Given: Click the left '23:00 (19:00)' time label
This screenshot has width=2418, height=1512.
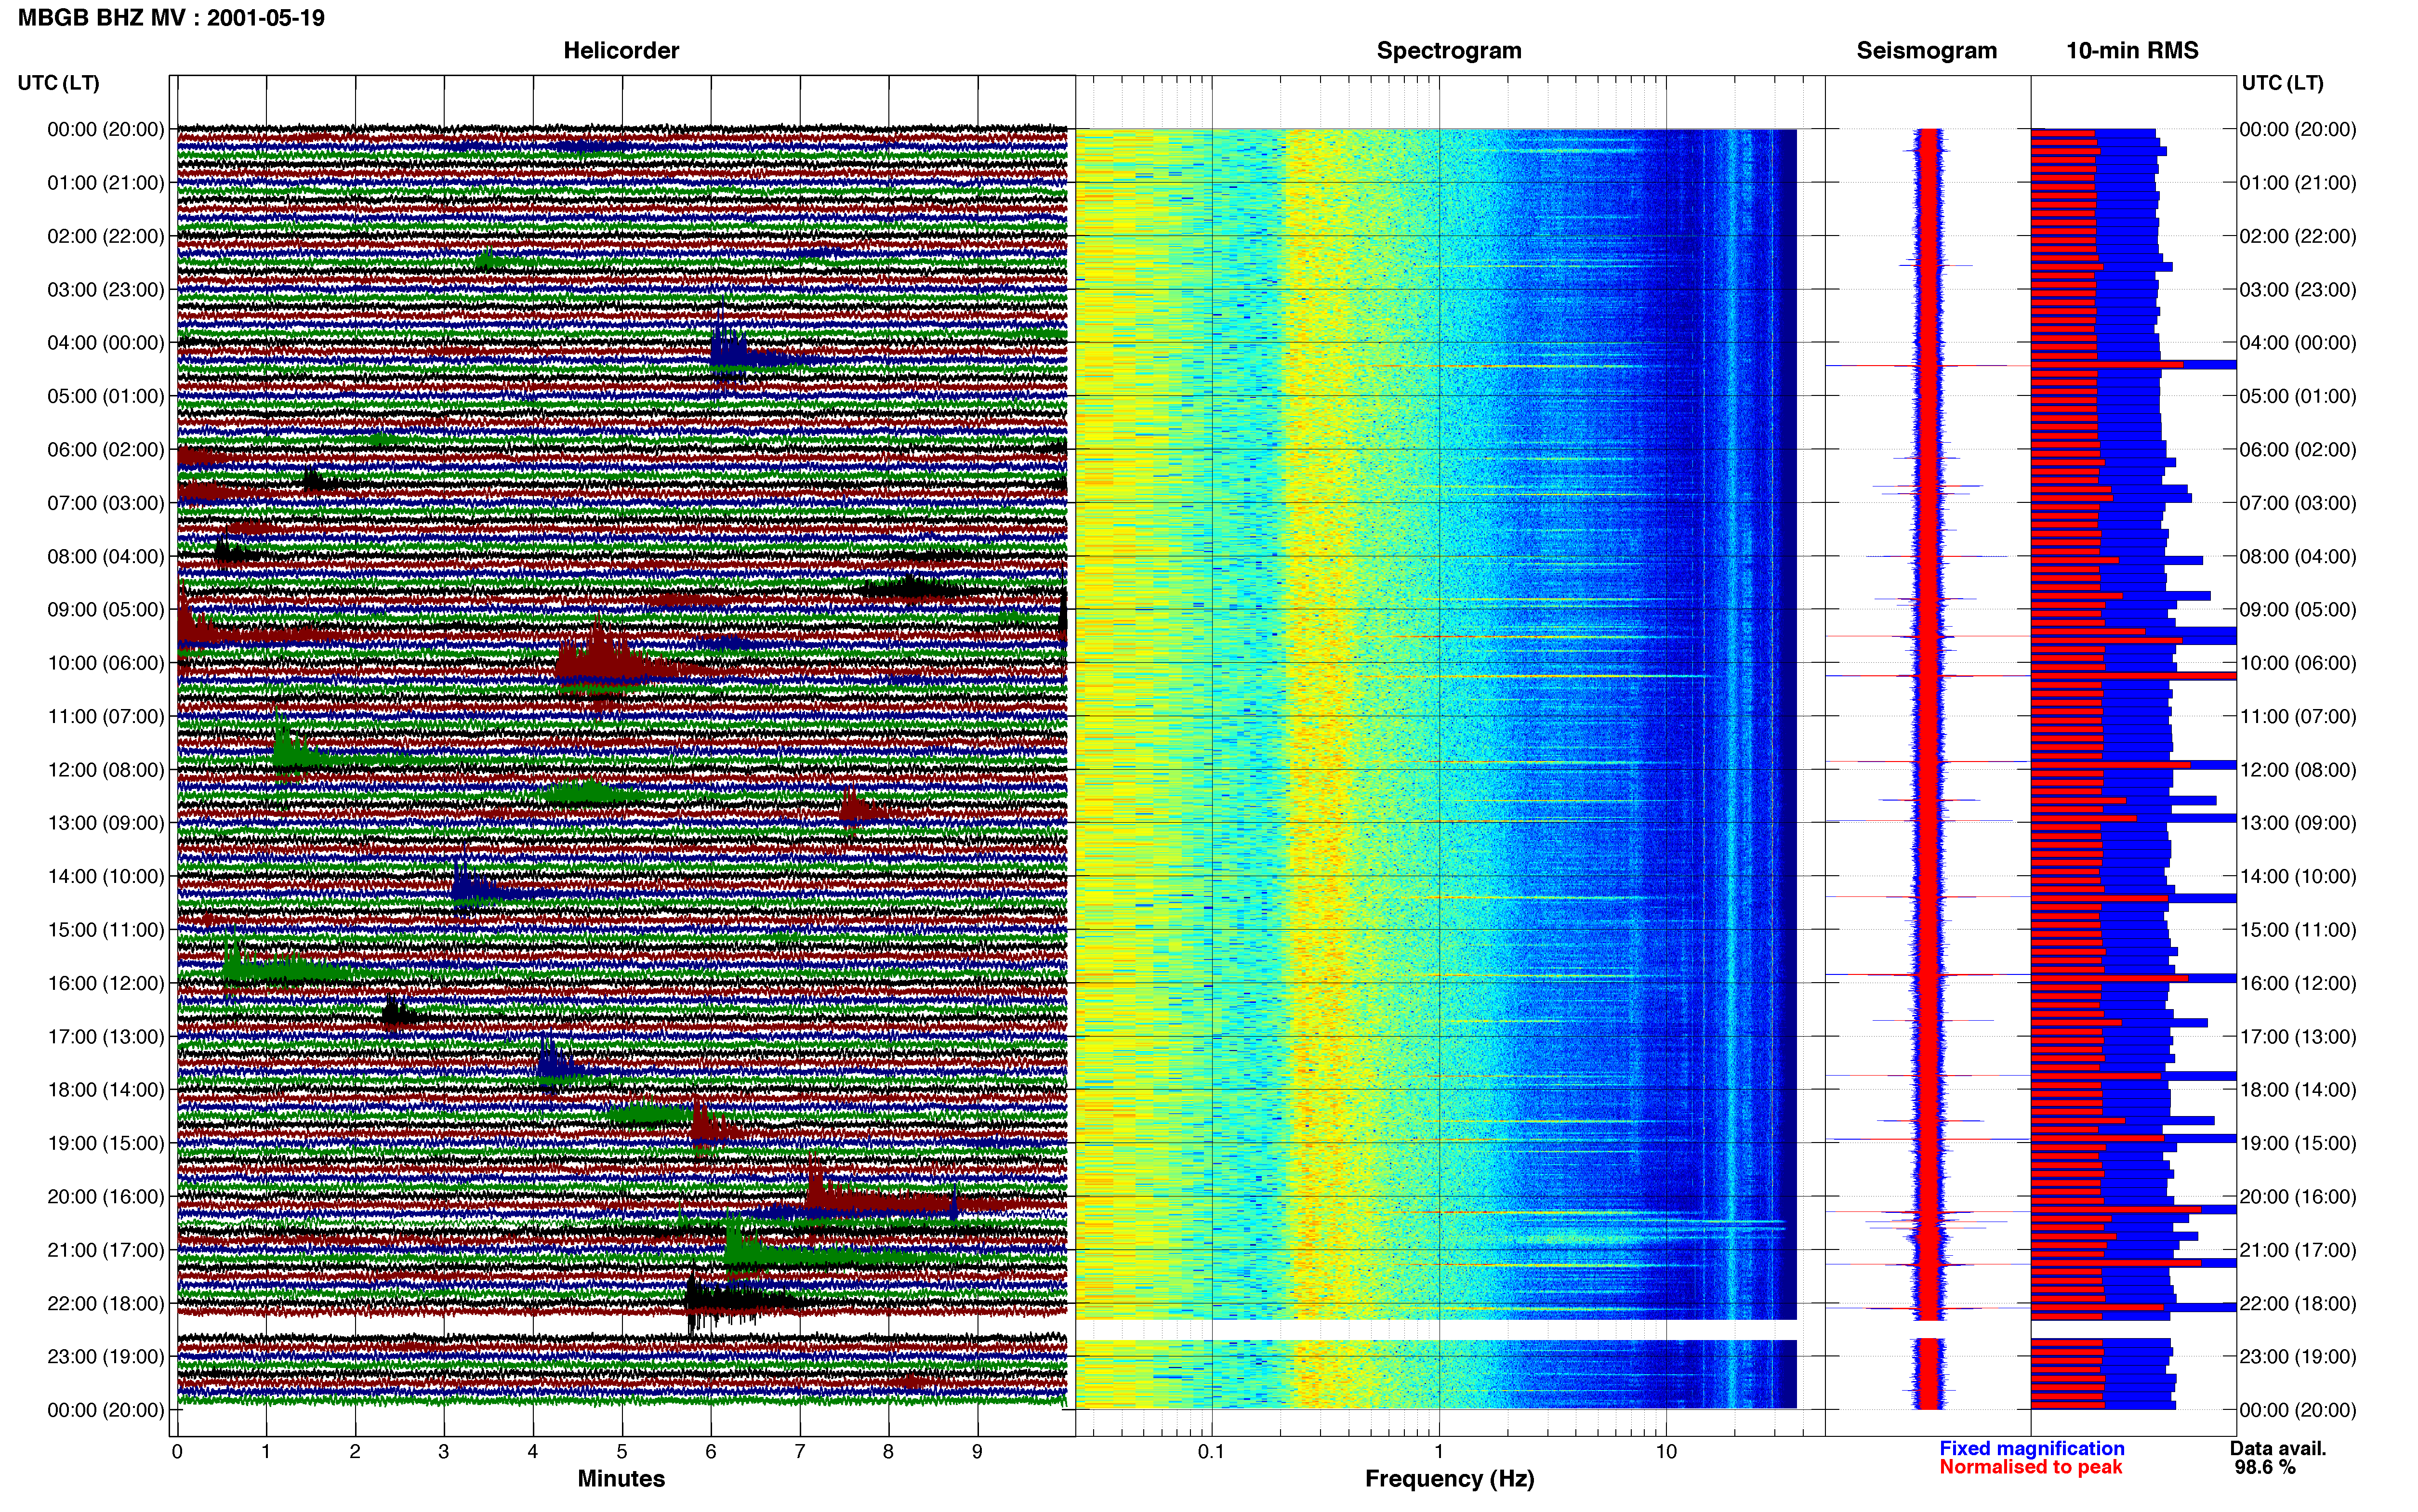Looking at the screenshot, I should coord(106,1357).
